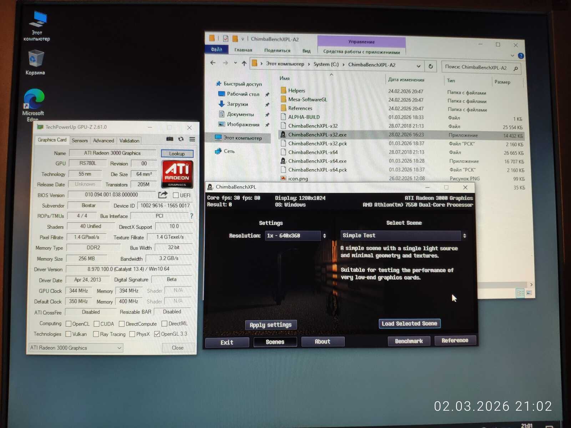
Task: Open the Файл menu in Explorer
Action: pyautogui.click(x=217, y=49)
